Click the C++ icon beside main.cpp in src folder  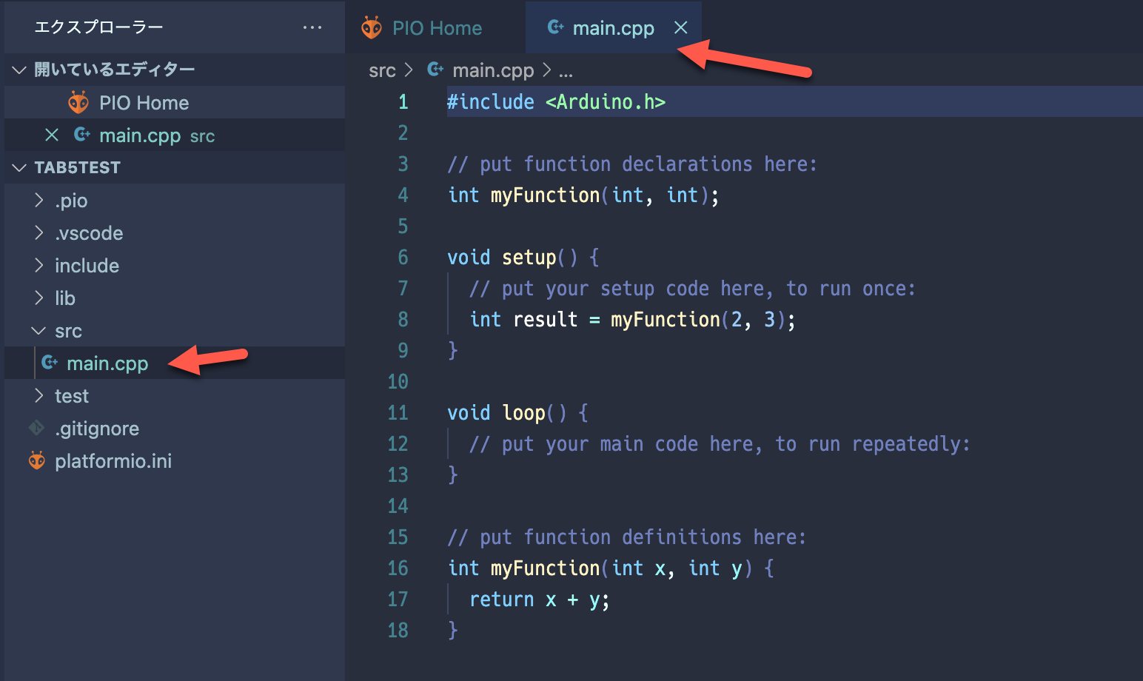click(x=50, y=363)
